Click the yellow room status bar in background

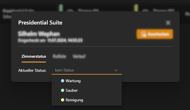click(136, 8)
